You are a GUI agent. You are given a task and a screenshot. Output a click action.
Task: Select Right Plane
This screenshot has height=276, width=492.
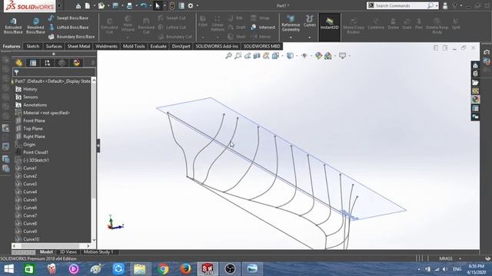[34, 136]
